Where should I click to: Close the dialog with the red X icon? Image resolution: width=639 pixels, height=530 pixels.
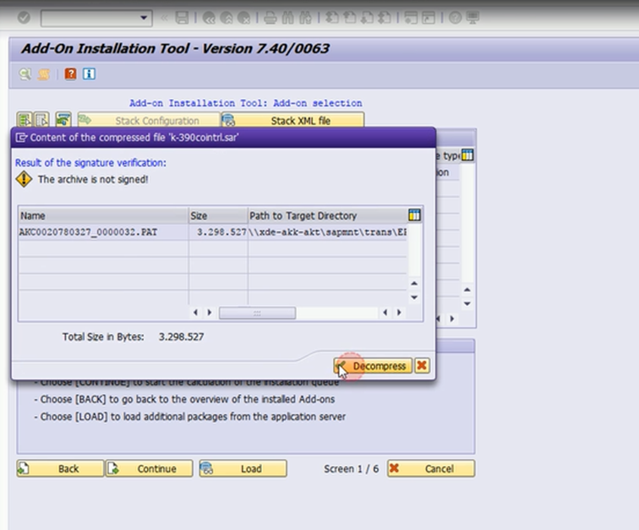(422, 366)
